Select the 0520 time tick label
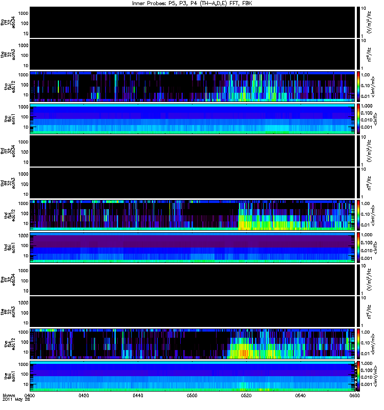The width and height of the screenshot is (384, 410). 246,396
